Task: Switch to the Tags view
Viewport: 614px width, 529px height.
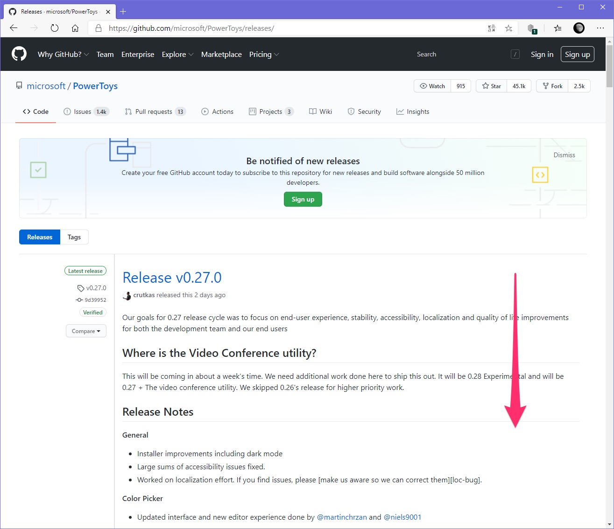Action: point(74,237)
